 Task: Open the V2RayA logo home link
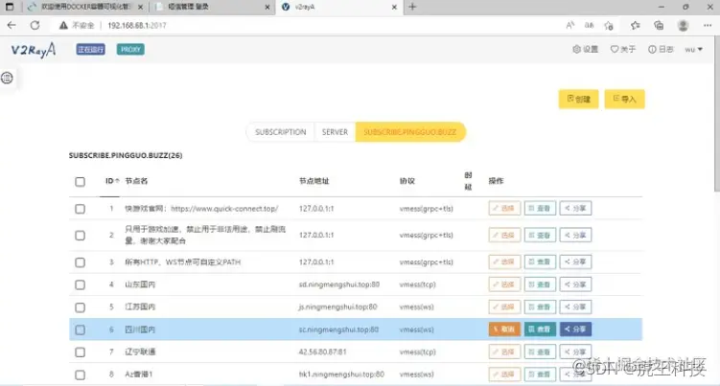pos(34,50)
